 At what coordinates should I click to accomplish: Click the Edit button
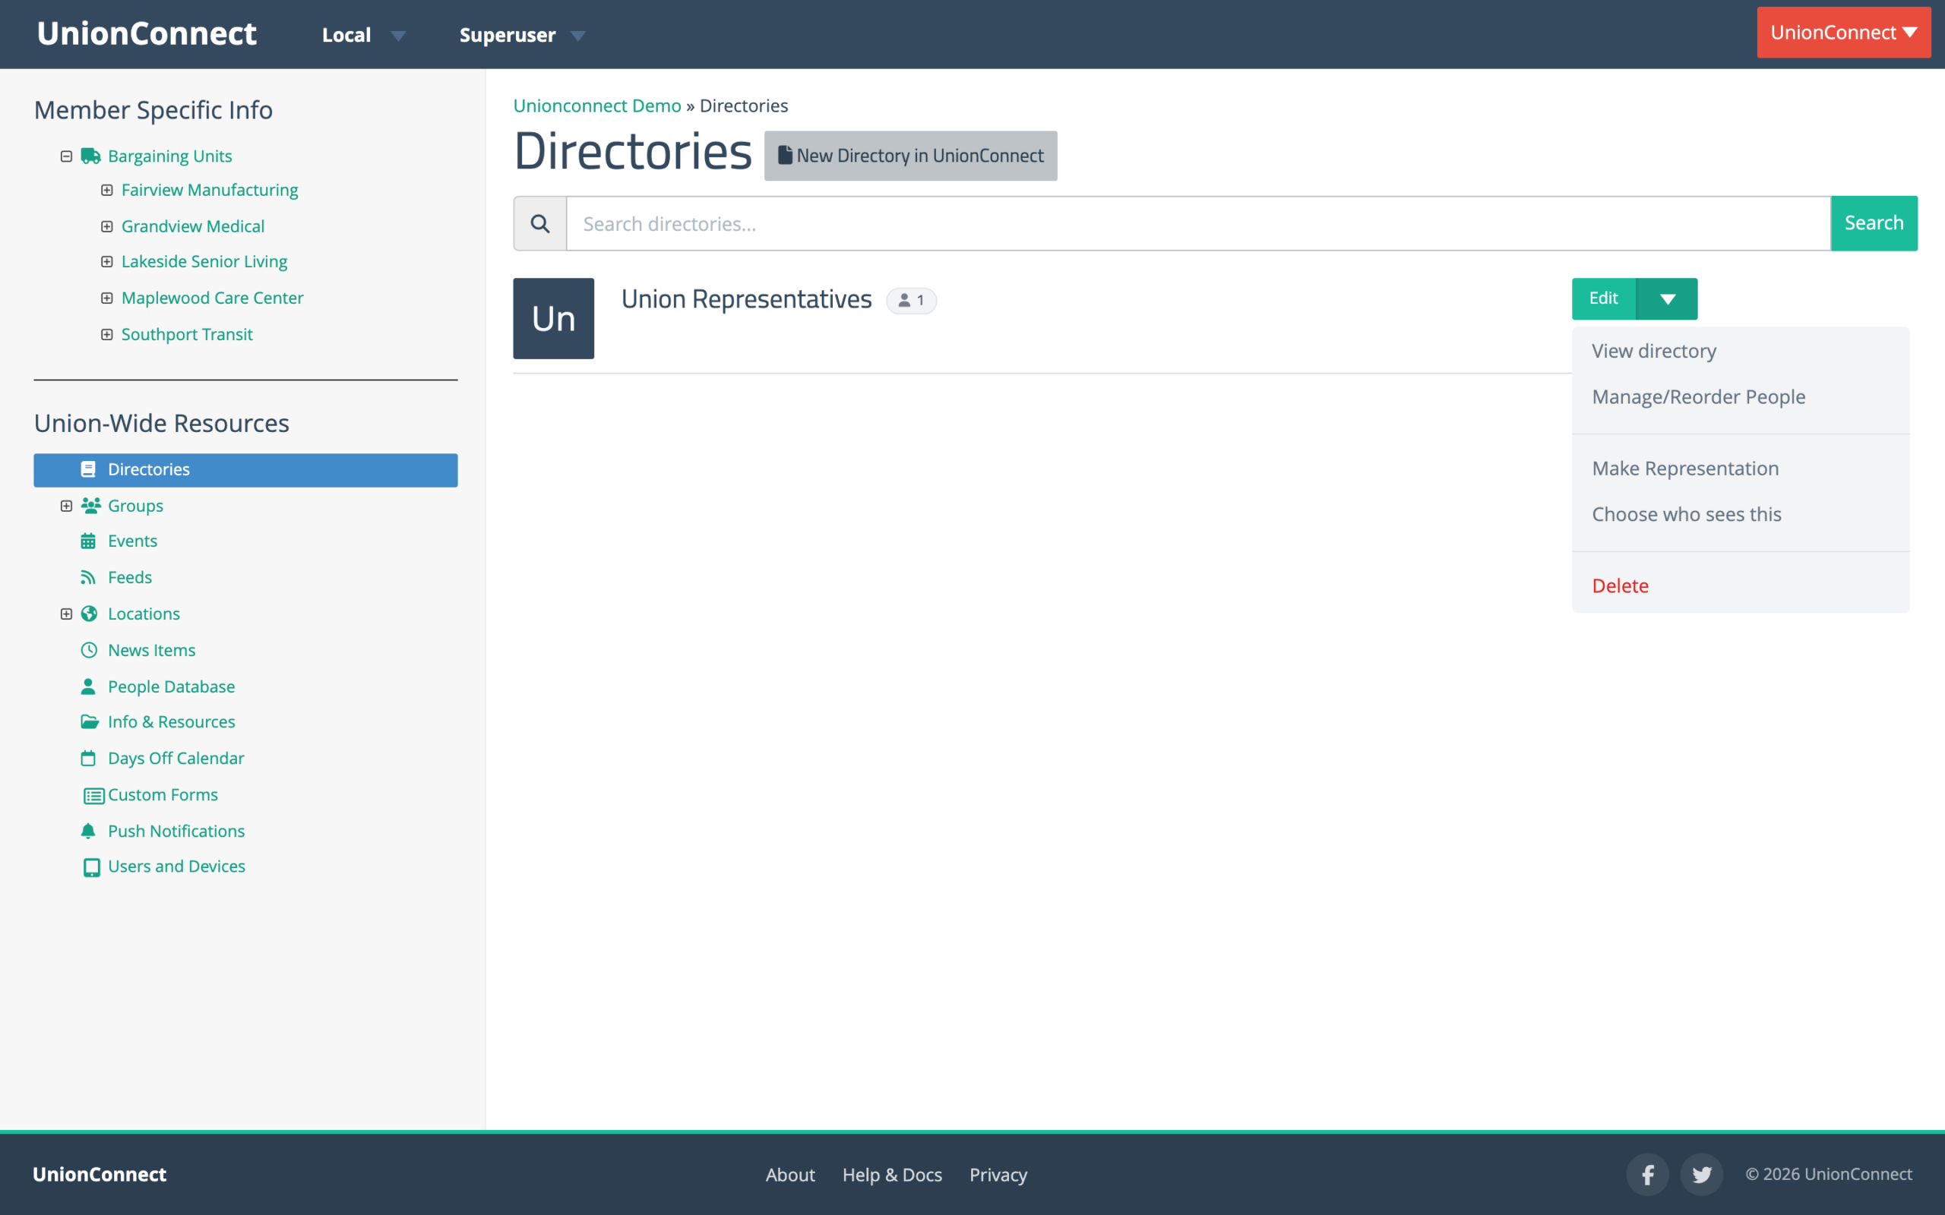[1603, 299]
